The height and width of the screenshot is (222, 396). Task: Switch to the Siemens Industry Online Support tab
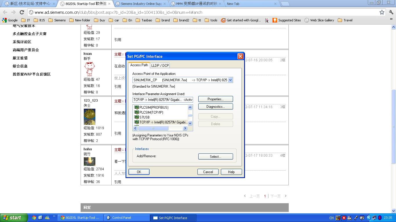pyautogui.click(x=141, y=4)
